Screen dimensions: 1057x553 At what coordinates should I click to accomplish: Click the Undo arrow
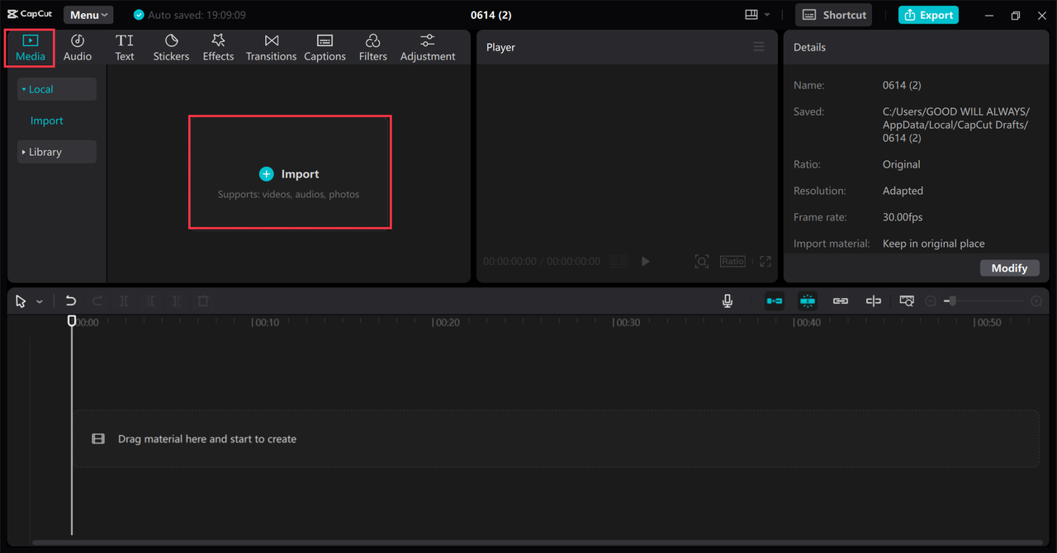pos(71,301)
